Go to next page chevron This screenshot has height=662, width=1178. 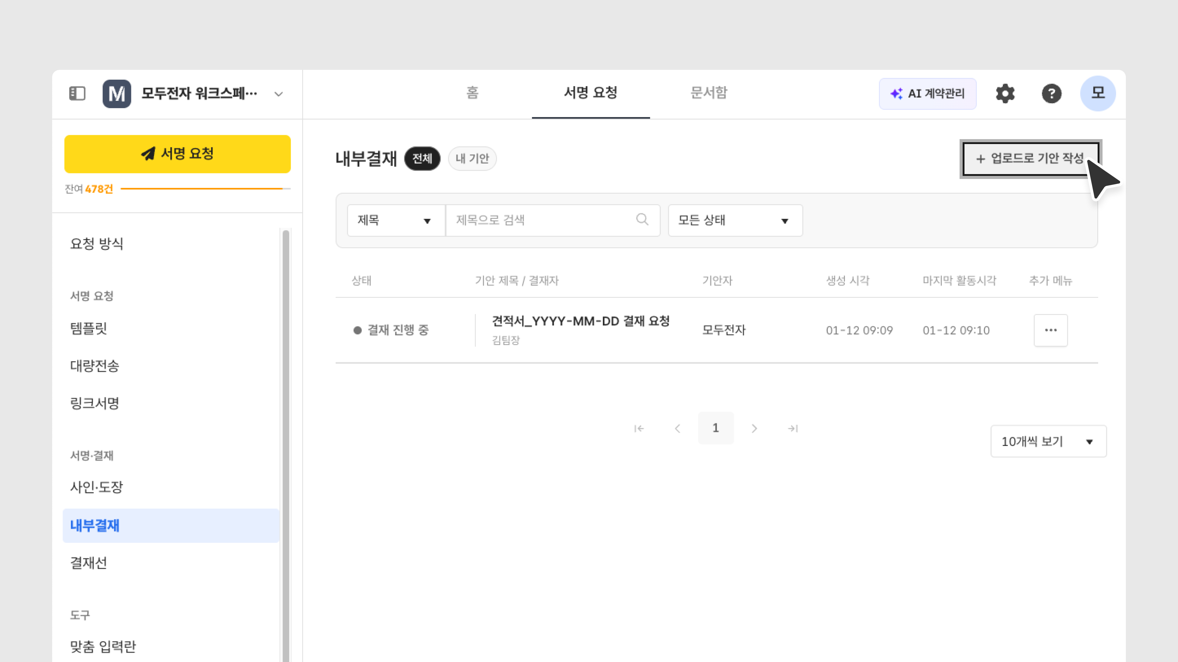point(754,428)
